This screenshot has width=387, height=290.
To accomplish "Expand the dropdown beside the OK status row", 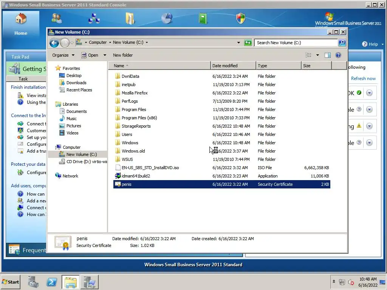I will click(x=369, y=93).
